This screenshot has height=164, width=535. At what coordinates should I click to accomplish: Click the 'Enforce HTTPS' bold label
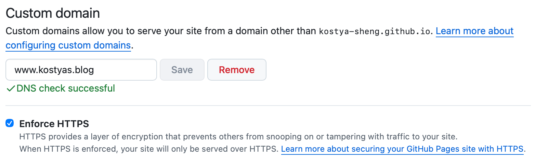coord(54,123)
